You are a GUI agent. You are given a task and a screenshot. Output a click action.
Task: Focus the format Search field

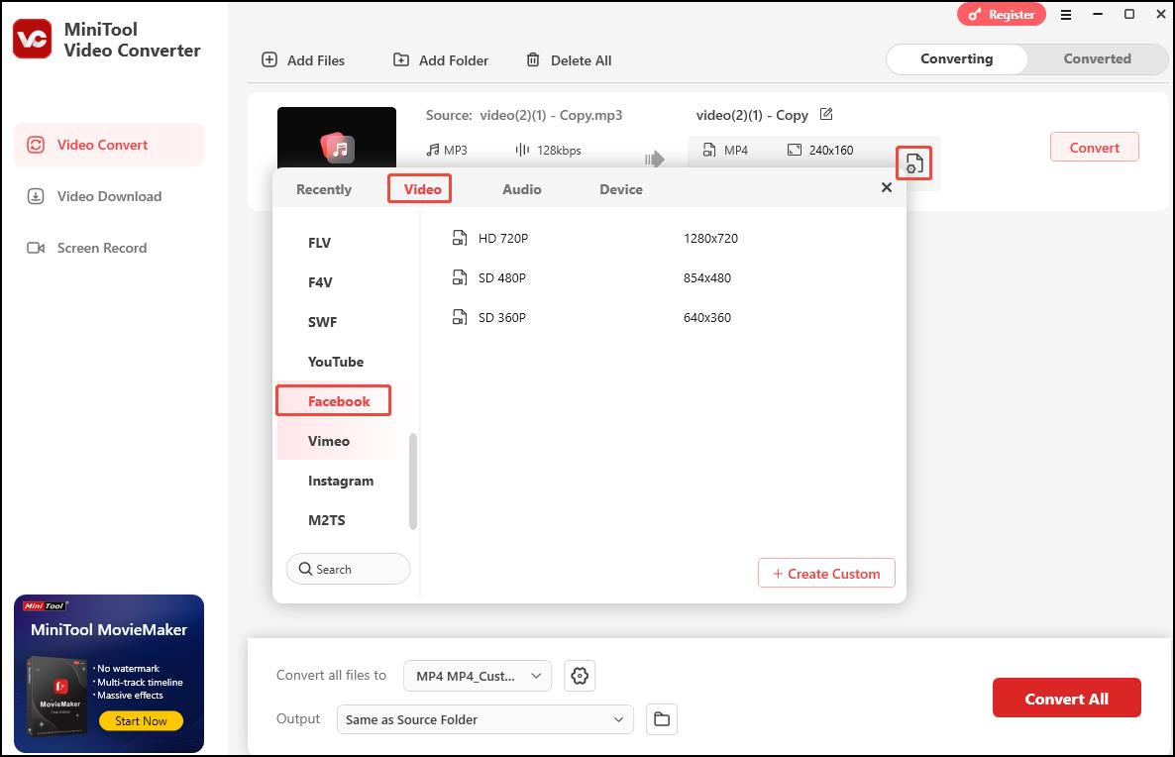coord(349,569)
